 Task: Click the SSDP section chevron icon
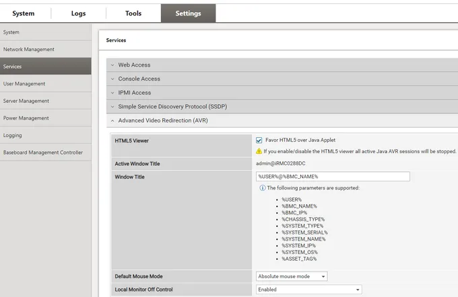112,107
